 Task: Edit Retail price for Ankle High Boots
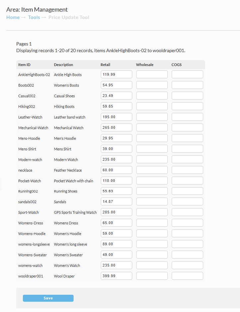[116, 74]
